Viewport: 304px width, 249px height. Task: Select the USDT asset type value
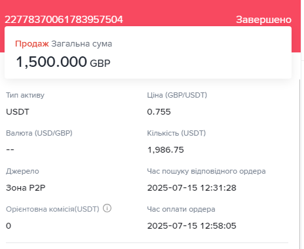click(x=18, y=112)
